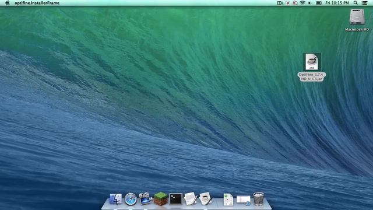Open the Wi-Fi status menu
This screenshot has width=373, height=210.
302,3
